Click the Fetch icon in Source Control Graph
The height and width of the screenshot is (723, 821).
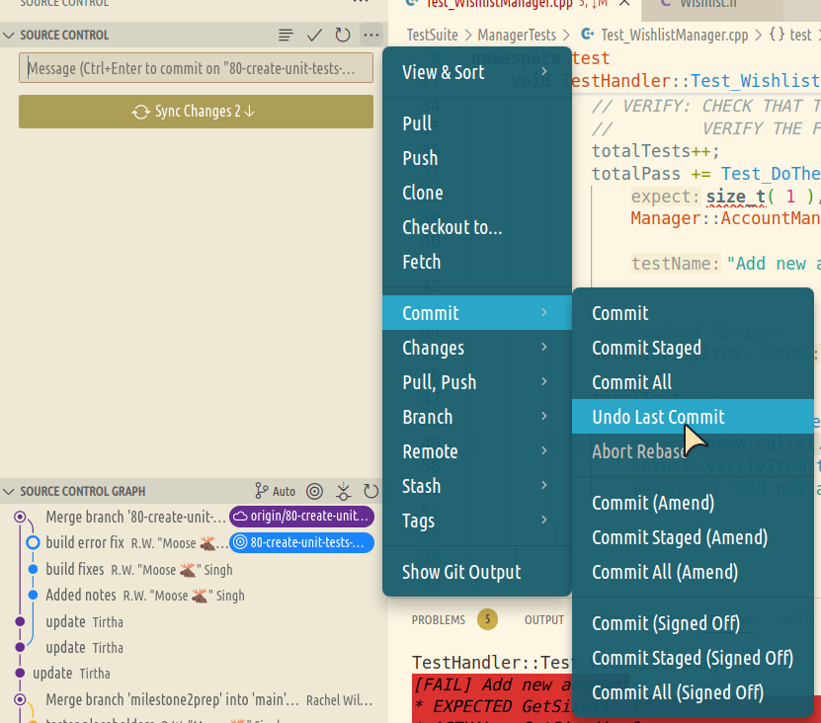[x=344, y=491]
